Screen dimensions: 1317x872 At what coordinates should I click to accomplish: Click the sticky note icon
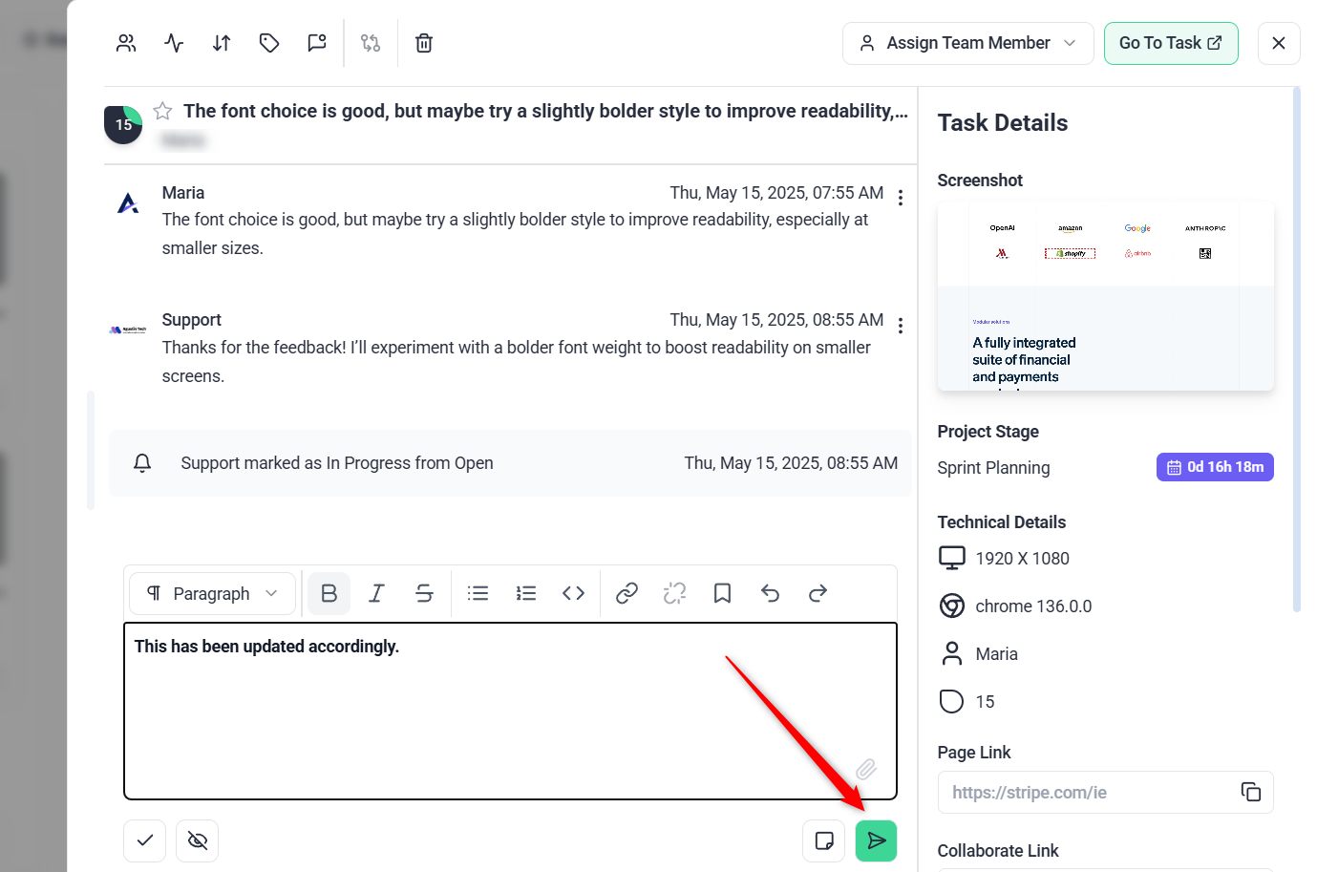(x=823, y=840)
